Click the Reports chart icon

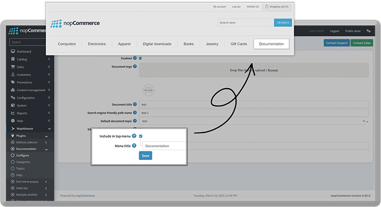[13, 113]
